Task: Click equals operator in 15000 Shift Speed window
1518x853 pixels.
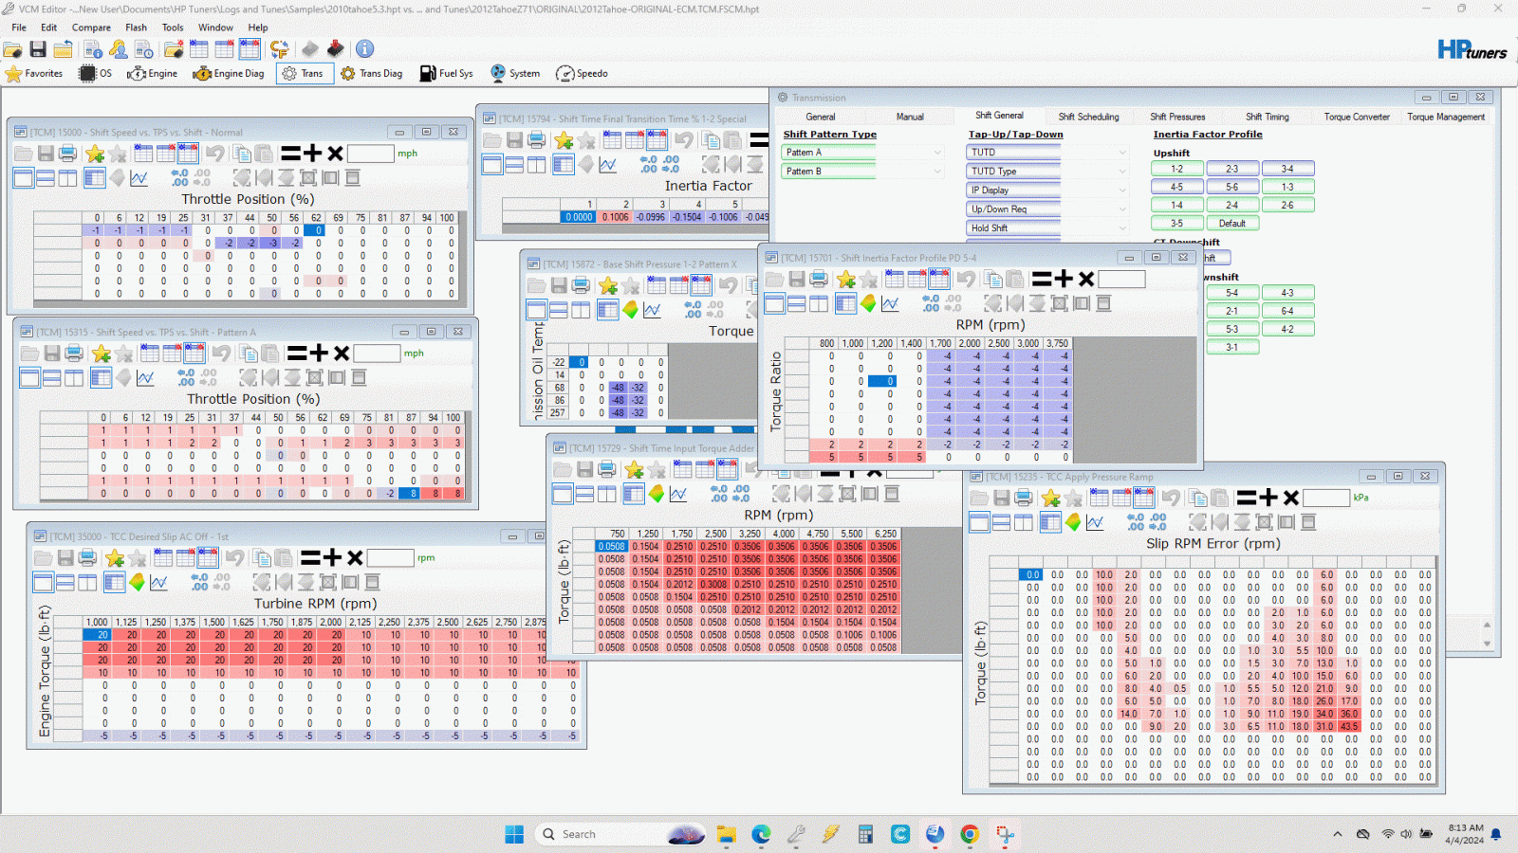Action: [290, 154]
